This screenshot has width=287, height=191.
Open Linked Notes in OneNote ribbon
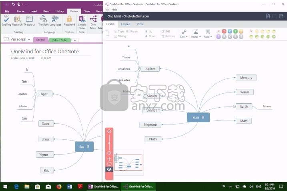[82, 22]
